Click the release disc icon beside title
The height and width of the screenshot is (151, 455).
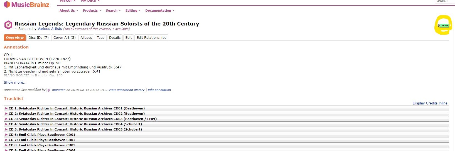[8, 25]
